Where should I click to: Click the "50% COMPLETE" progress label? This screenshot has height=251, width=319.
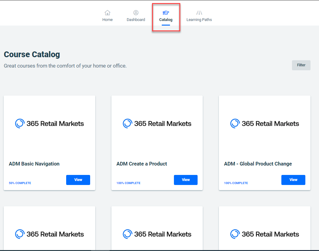pos(20,183)
